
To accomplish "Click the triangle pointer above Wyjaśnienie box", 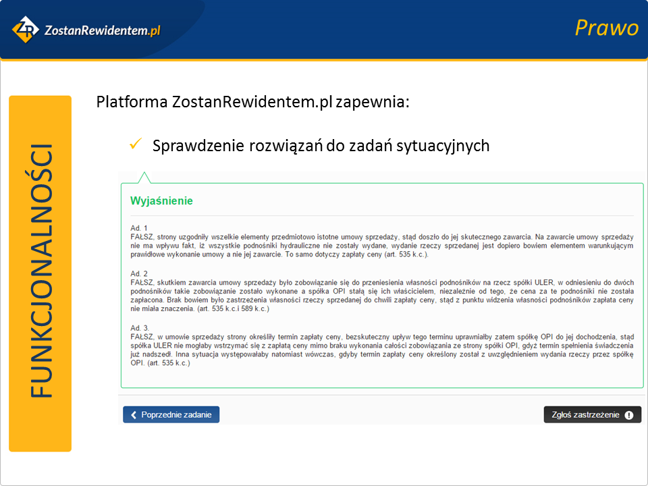I will 144,178.
